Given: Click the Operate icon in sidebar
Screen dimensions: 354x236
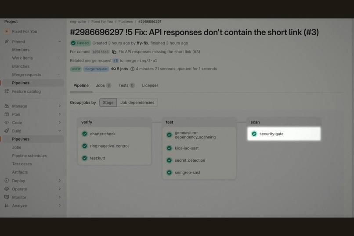Looking at the screenshot, I should point(7,189).
